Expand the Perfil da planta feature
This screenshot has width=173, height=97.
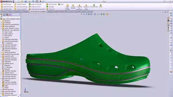[1, 89]
